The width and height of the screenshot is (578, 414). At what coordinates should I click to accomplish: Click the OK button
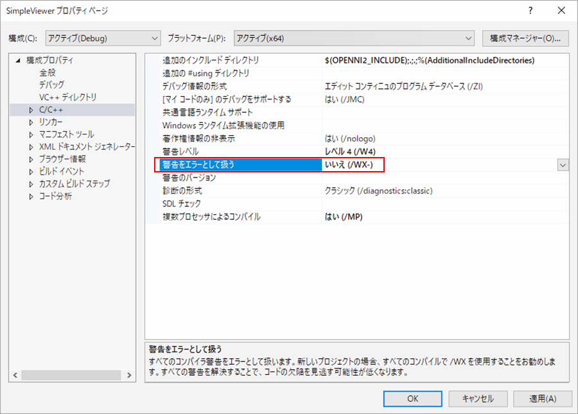pyautogui.click(x=413, y=399)
